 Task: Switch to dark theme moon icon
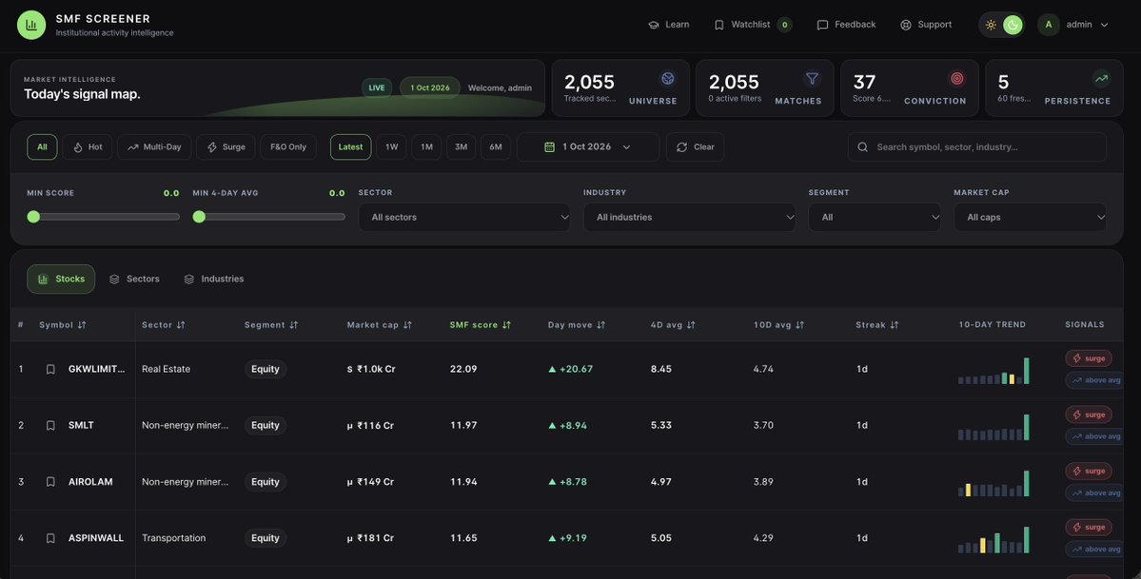pos(1013,25)
